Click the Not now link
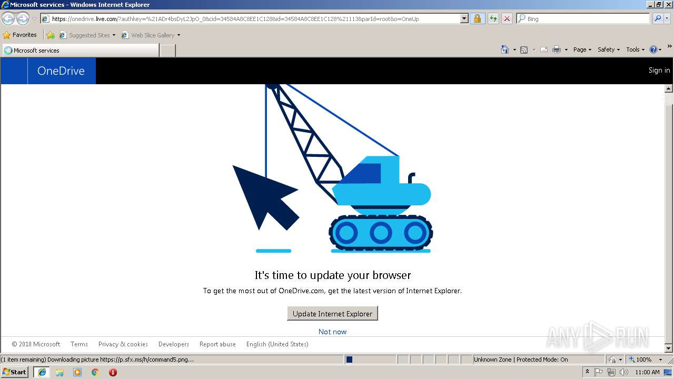 pos(332,332)
